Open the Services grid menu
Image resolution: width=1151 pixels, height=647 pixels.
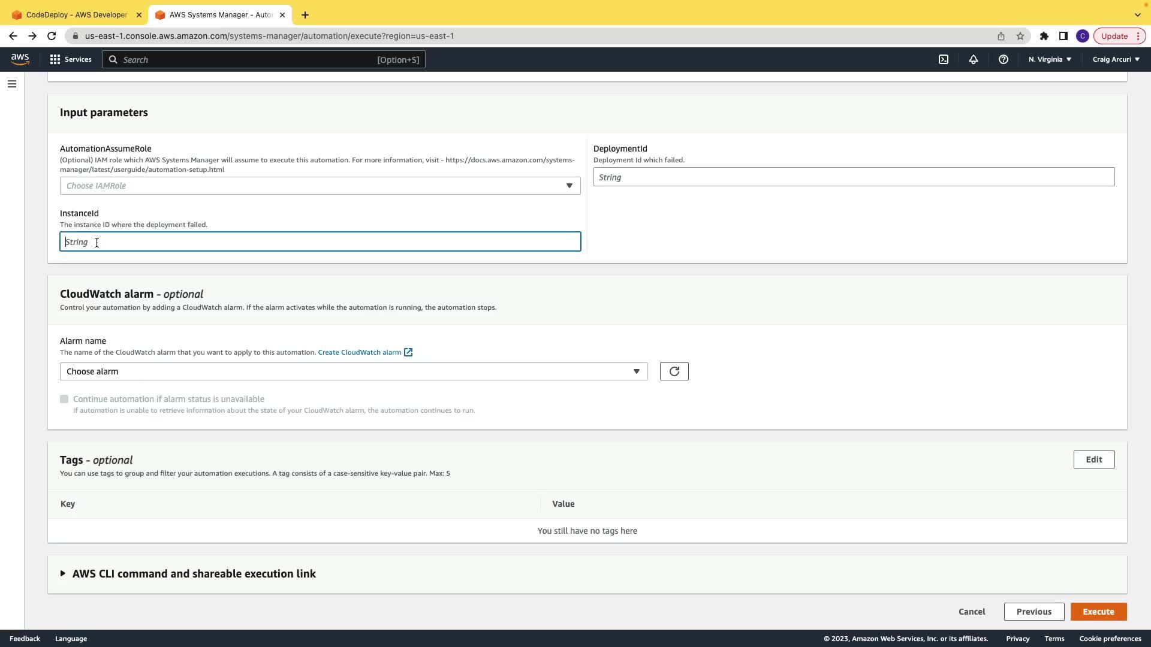(x=71, y=59)
